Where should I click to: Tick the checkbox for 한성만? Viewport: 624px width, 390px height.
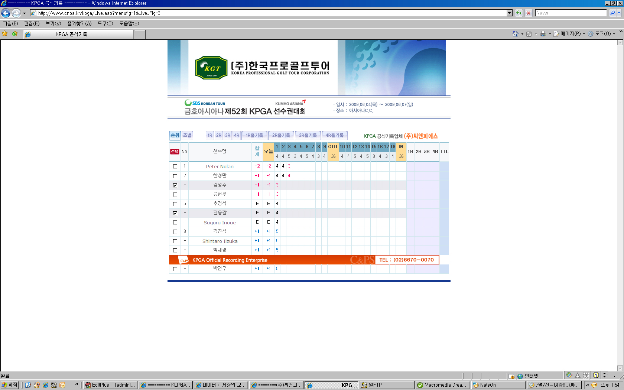175,176
